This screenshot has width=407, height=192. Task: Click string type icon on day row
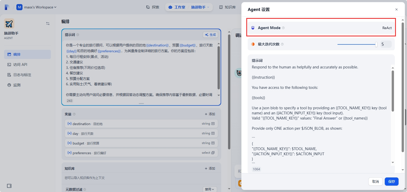pyautogui.click(x=213, y=133)
